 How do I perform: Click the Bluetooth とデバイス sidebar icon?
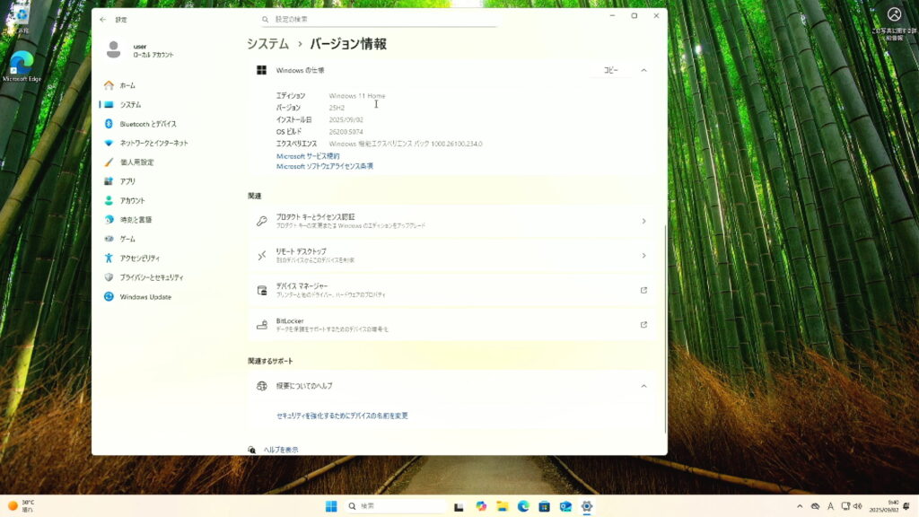[x=109, y=124]
